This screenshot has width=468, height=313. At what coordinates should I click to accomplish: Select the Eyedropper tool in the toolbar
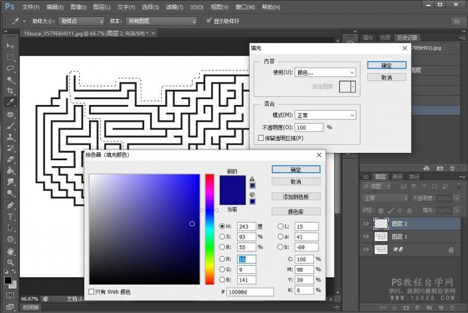pos(11,102)
